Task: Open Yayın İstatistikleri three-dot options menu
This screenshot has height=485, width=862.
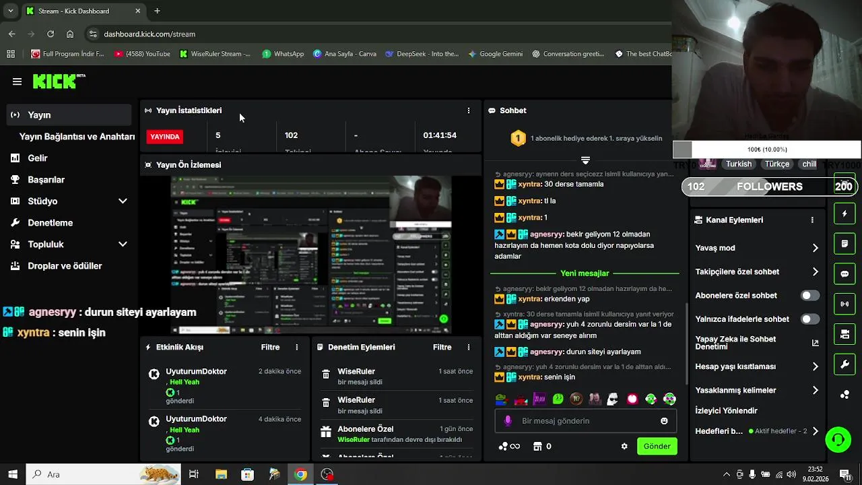Action: coord(469,110)
